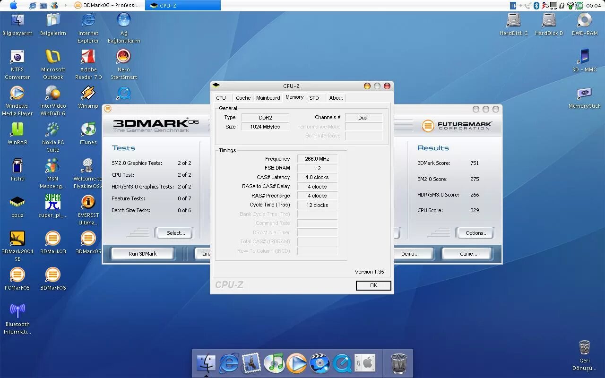Launch Nero StartSmart desktop icon
The height and width of the screenshot is (378, 605).
124,57
